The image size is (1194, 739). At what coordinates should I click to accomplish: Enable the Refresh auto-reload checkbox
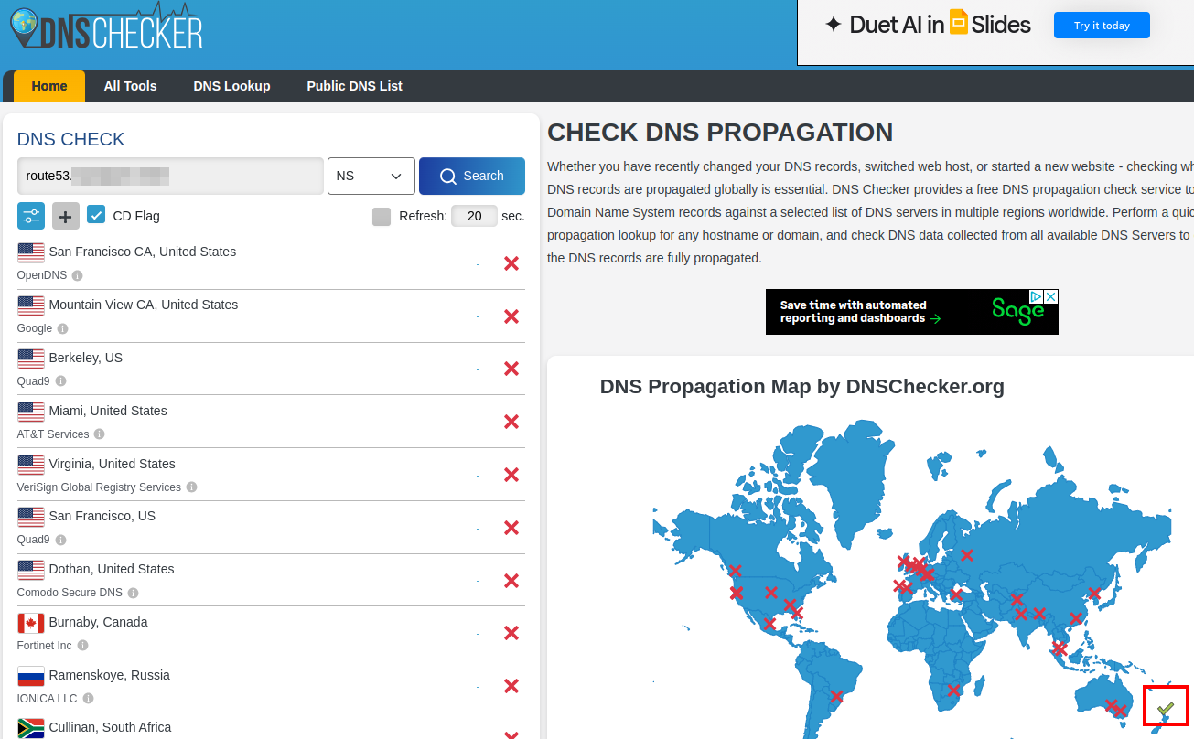pyautogui.click(x=381, y=216)
